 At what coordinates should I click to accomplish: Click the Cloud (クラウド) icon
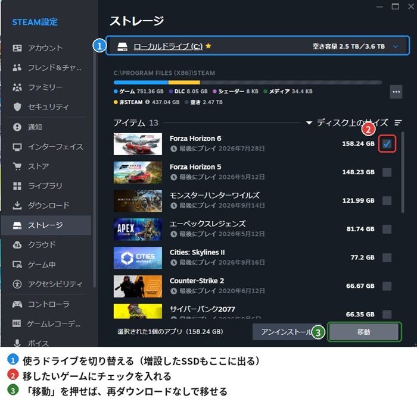point(17,244)
